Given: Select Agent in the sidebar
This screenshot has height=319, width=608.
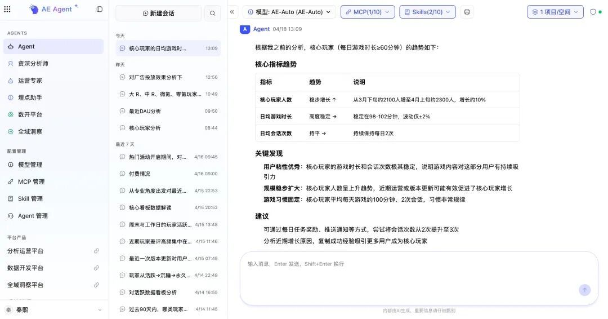Looking at the screenshot, I should [53, 47].
